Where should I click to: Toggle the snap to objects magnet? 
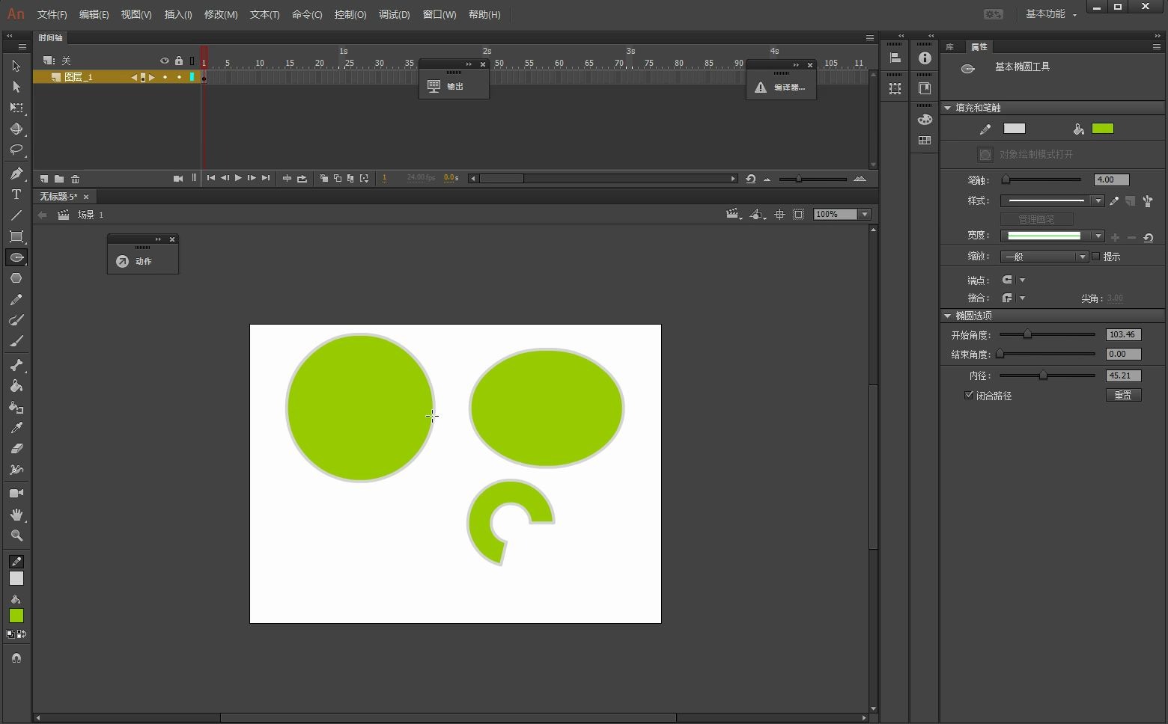(16, 658)
